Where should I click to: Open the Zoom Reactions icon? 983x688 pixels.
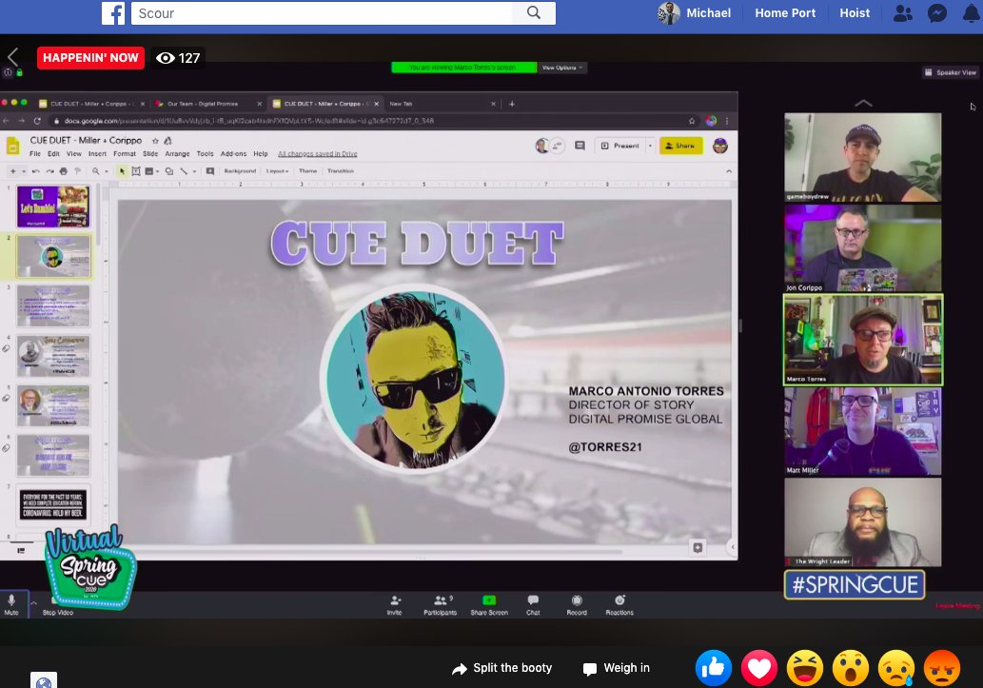pos(619,600)
